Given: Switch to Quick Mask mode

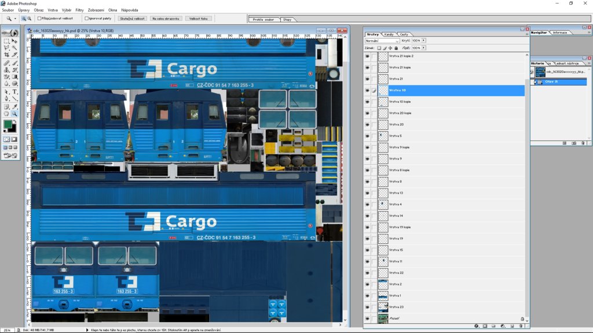Looking at the screenshot, I should (14, 139).
